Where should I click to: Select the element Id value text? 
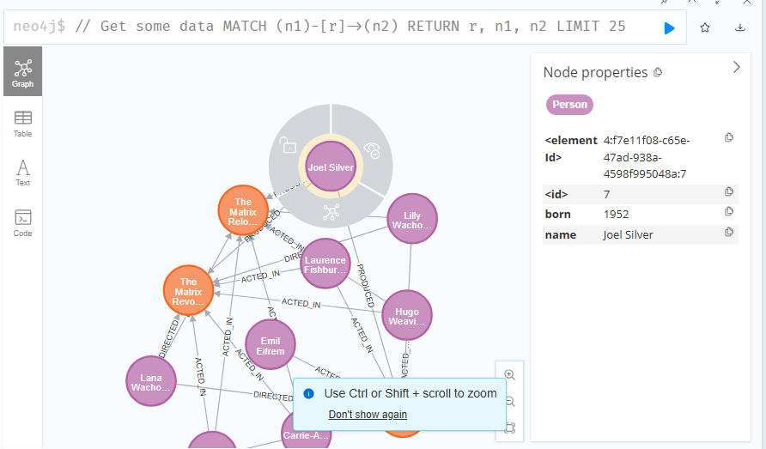[647, 157]
